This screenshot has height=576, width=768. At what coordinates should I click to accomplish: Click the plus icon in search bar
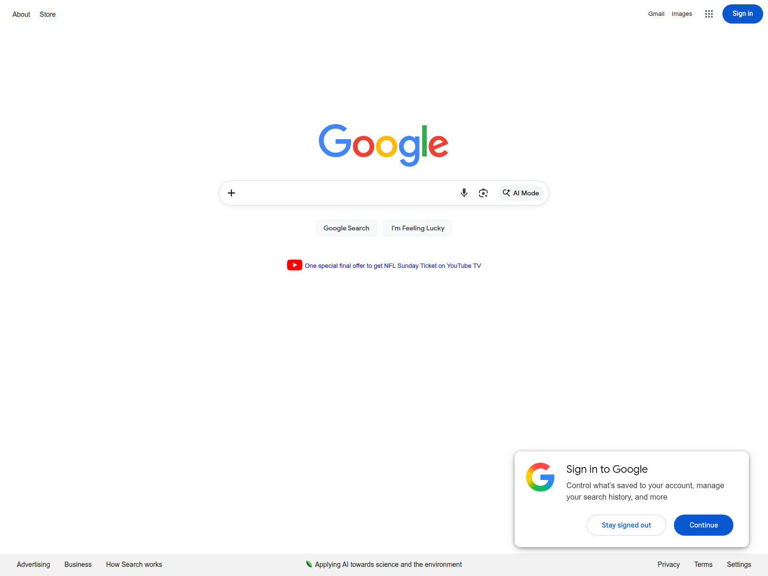231,193
